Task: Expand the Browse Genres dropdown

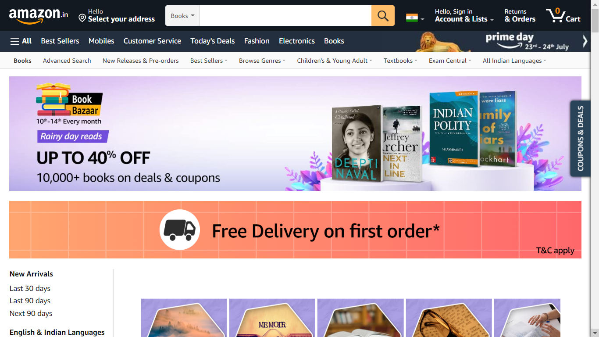Action: pos(262,61)
